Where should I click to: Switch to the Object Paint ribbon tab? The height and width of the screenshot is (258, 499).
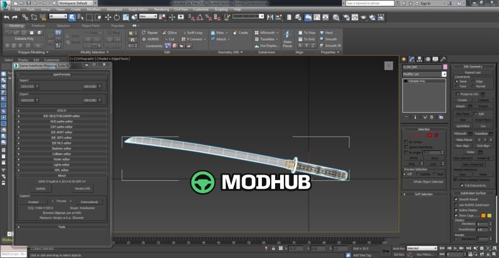pos(90,26)
